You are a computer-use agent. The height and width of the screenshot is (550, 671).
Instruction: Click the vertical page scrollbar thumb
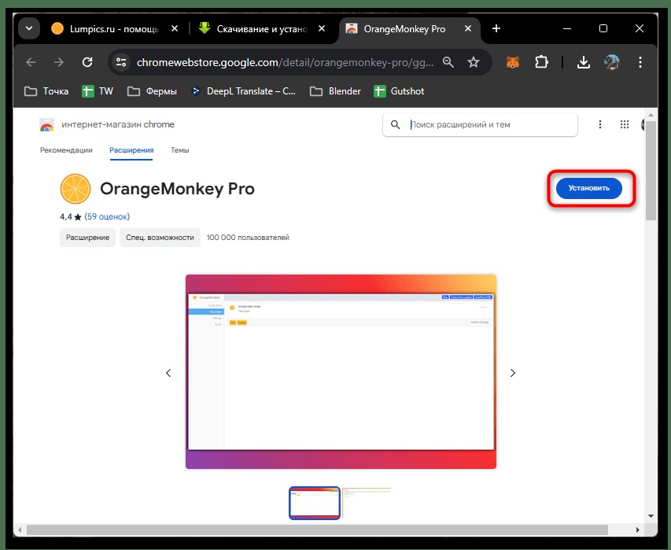[651, 170]
